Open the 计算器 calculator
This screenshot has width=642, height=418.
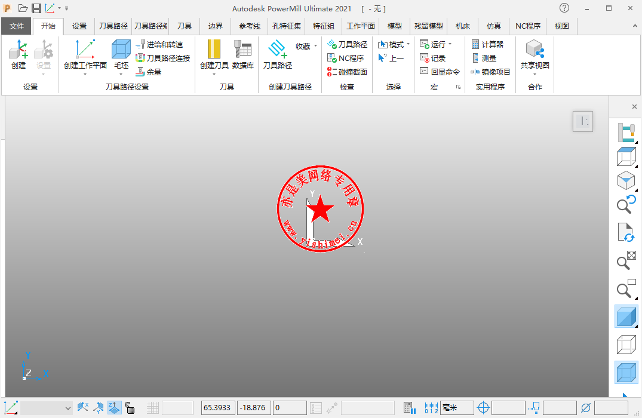click(x=487, y=44)
